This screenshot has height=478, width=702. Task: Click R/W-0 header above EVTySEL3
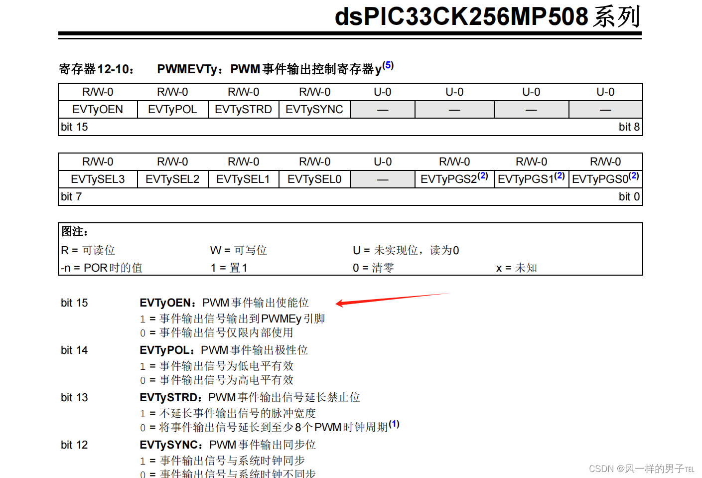98,162
